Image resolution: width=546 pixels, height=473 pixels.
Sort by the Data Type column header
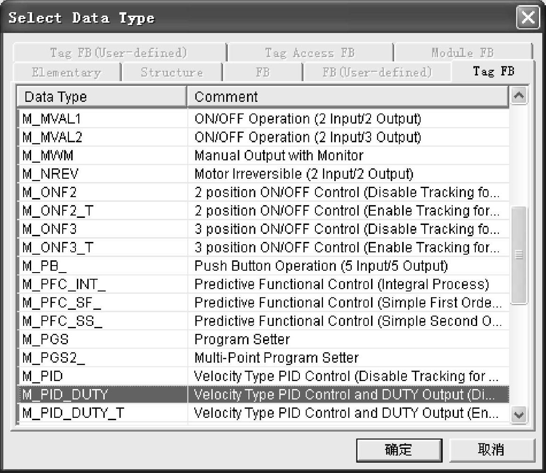point(102,97)
